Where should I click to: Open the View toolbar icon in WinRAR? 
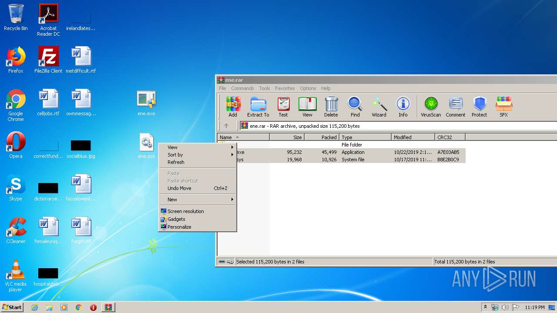307,107
